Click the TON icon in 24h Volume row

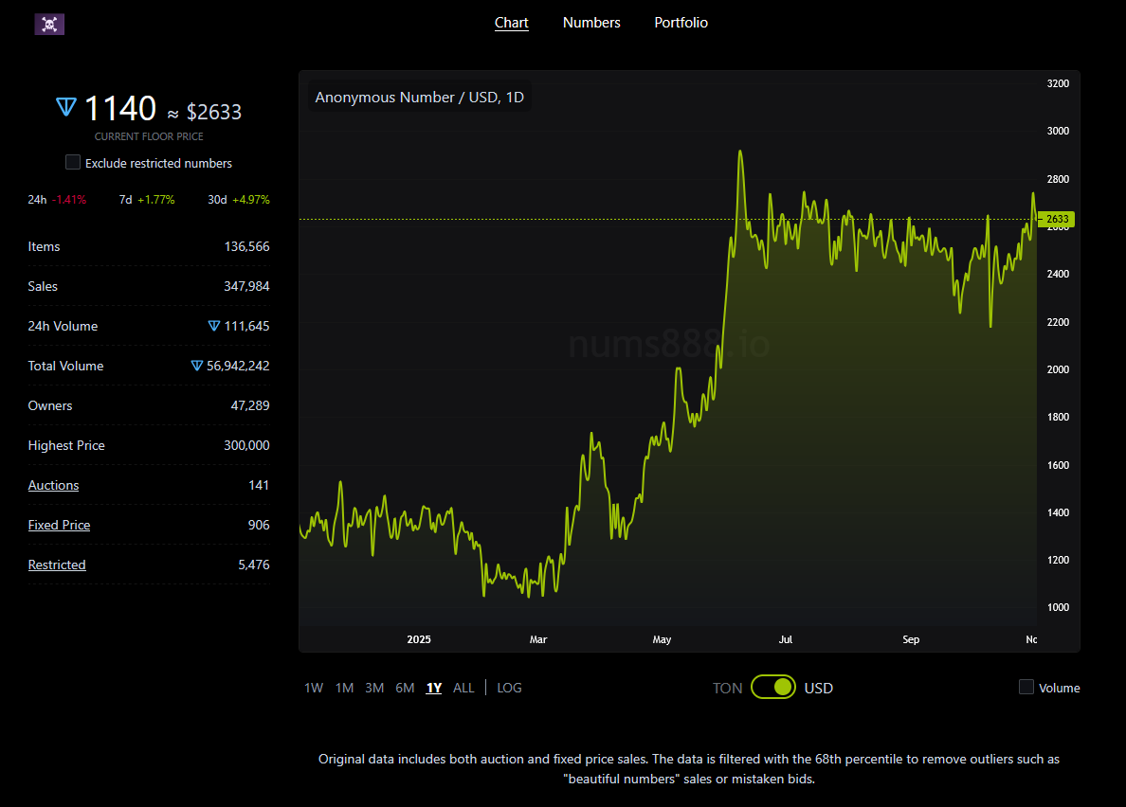tap(214, 326)
